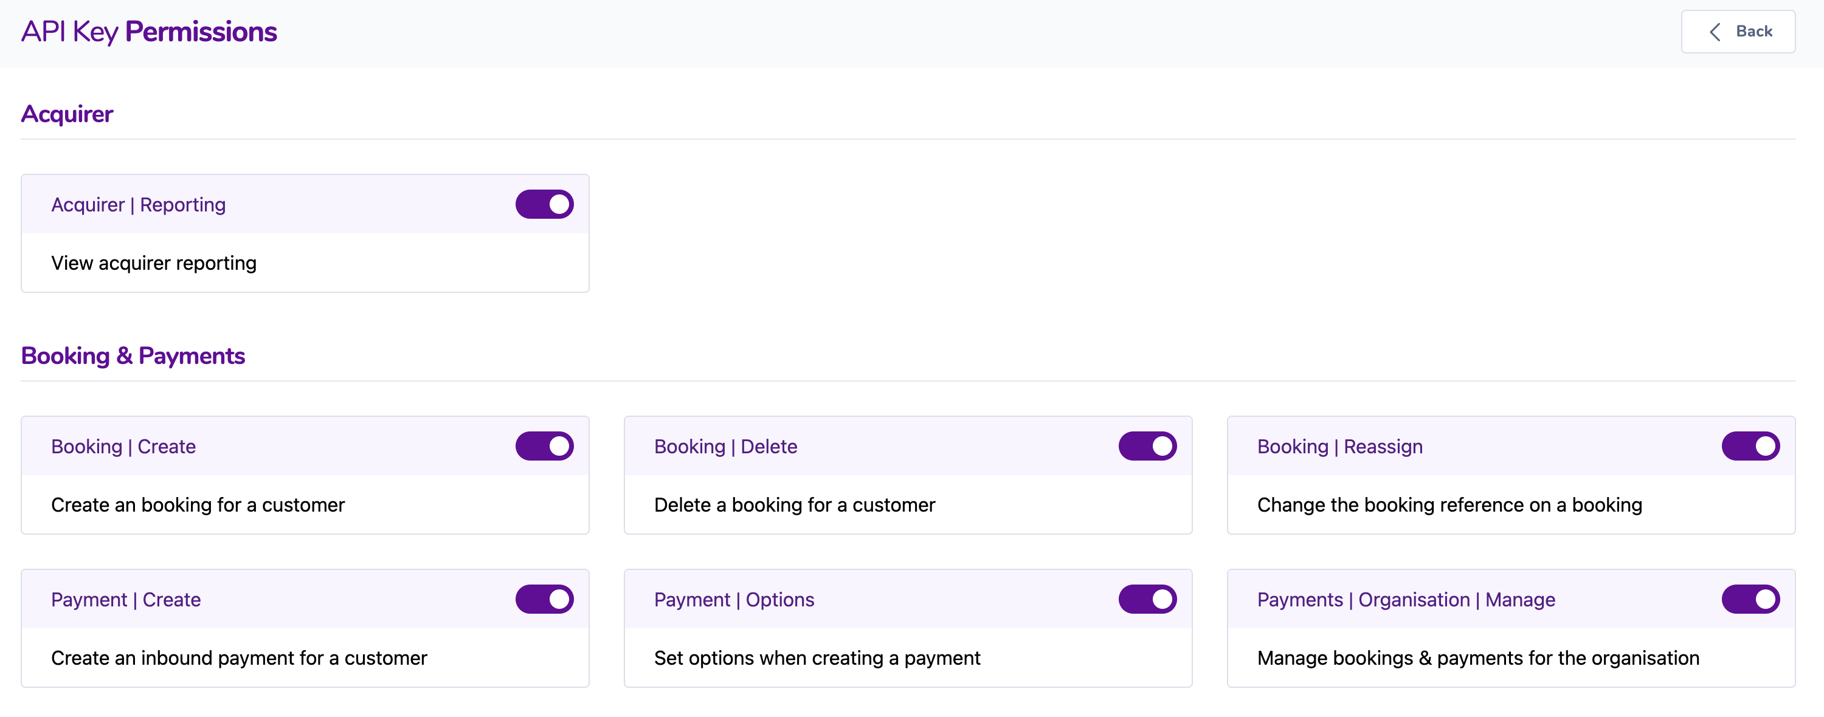The image size is (1824, 717).
Task: Click the Booking | Create card title
Action: (123, 447)
